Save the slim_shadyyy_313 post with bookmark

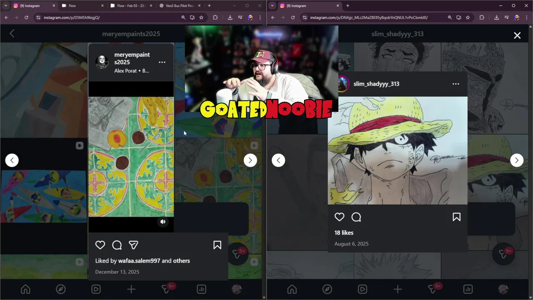pyautogui.click(x=456, y=217)
